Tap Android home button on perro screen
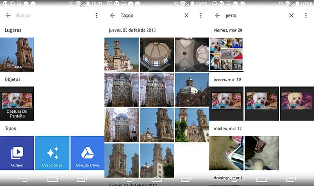 pyautogui.click(x=262, y=179)
